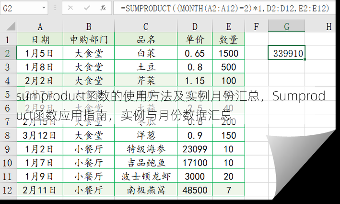Screen dimensions: 340x204
Task: Click price cell 0.65
Action: [x=195, y=53]
